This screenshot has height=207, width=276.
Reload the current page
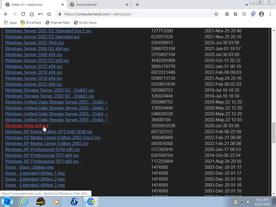(23, 14)
